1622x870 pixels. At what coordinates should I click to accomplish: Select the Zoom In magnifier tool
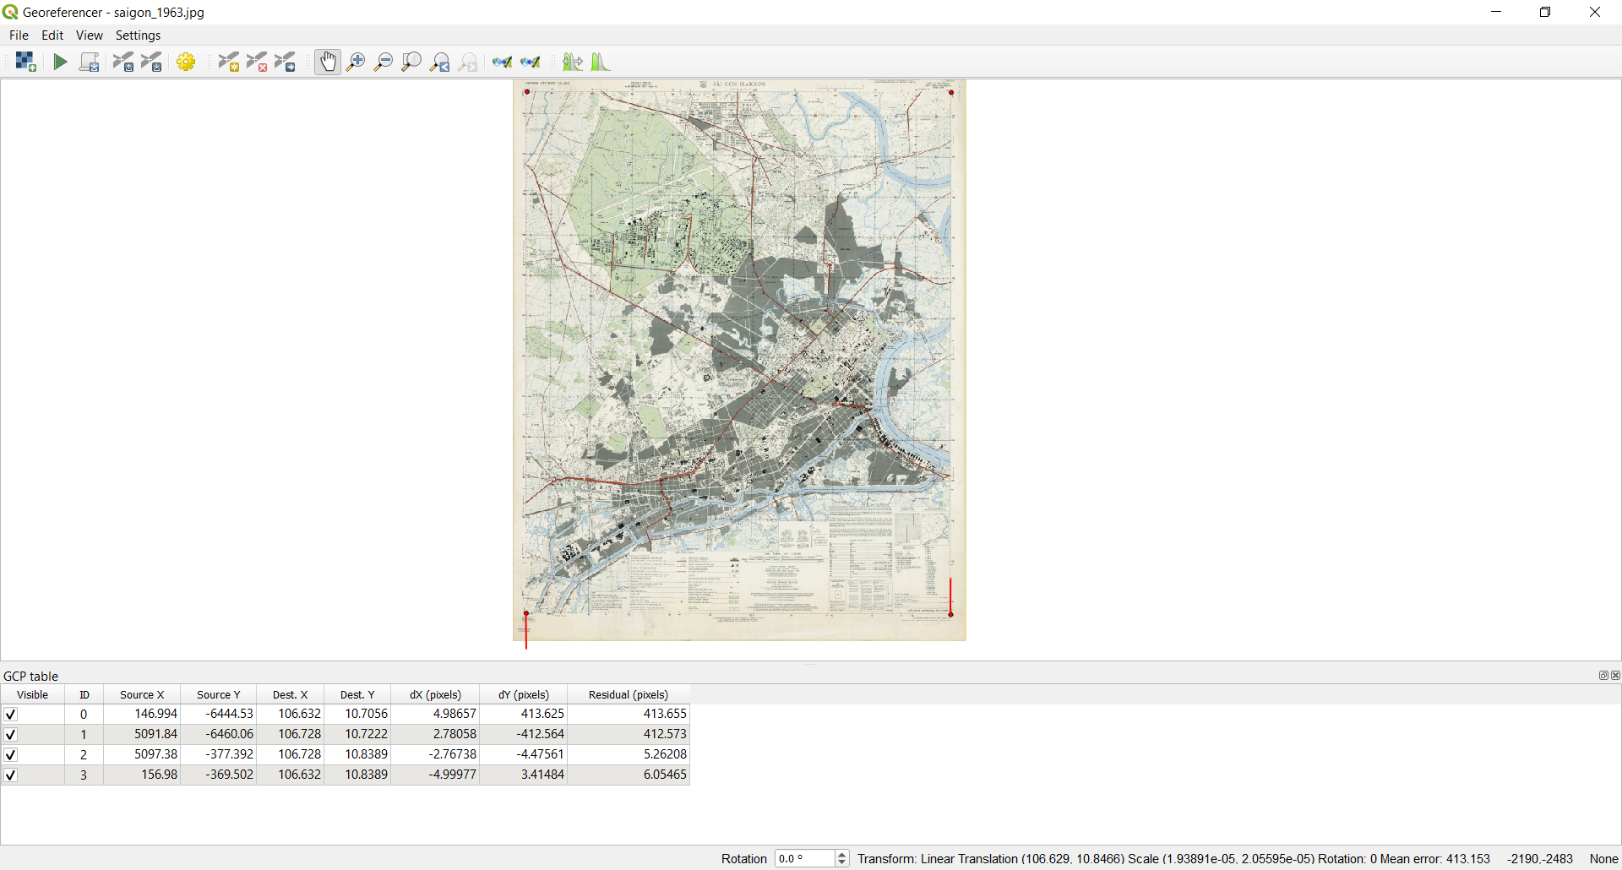(356, 62)
